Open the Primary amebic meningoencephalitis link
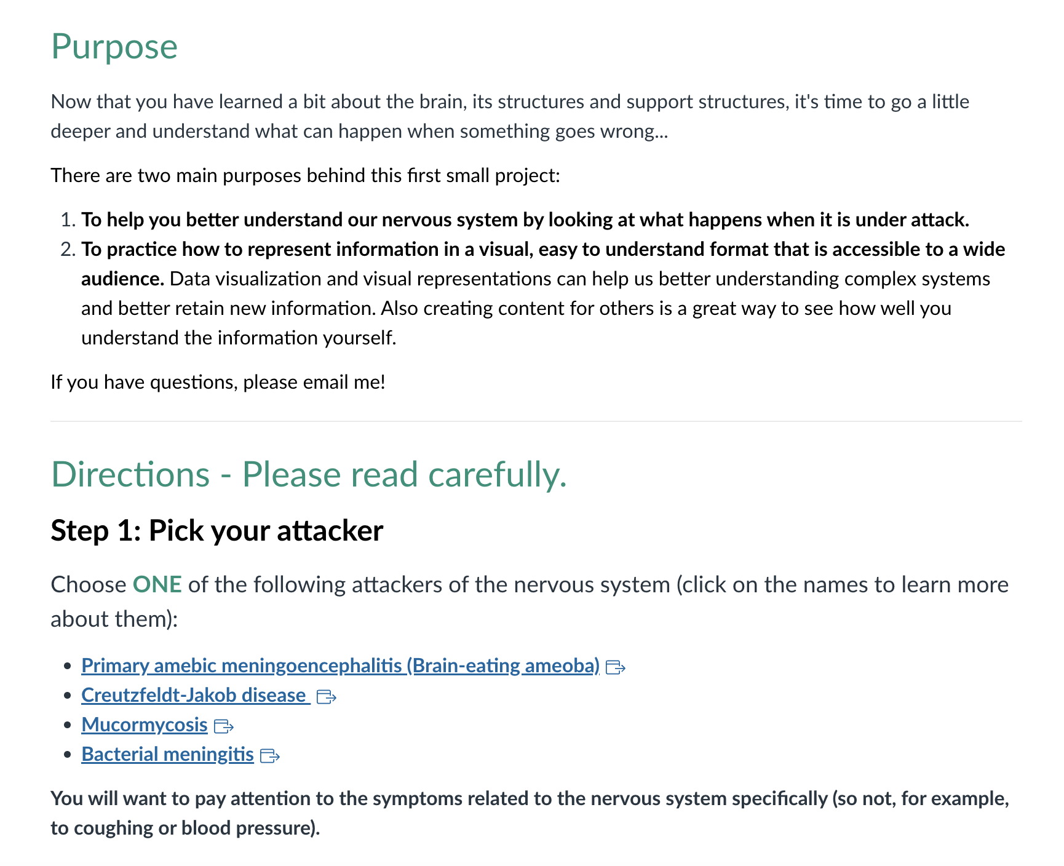The image size is (1064, 866). click(340, 665)
